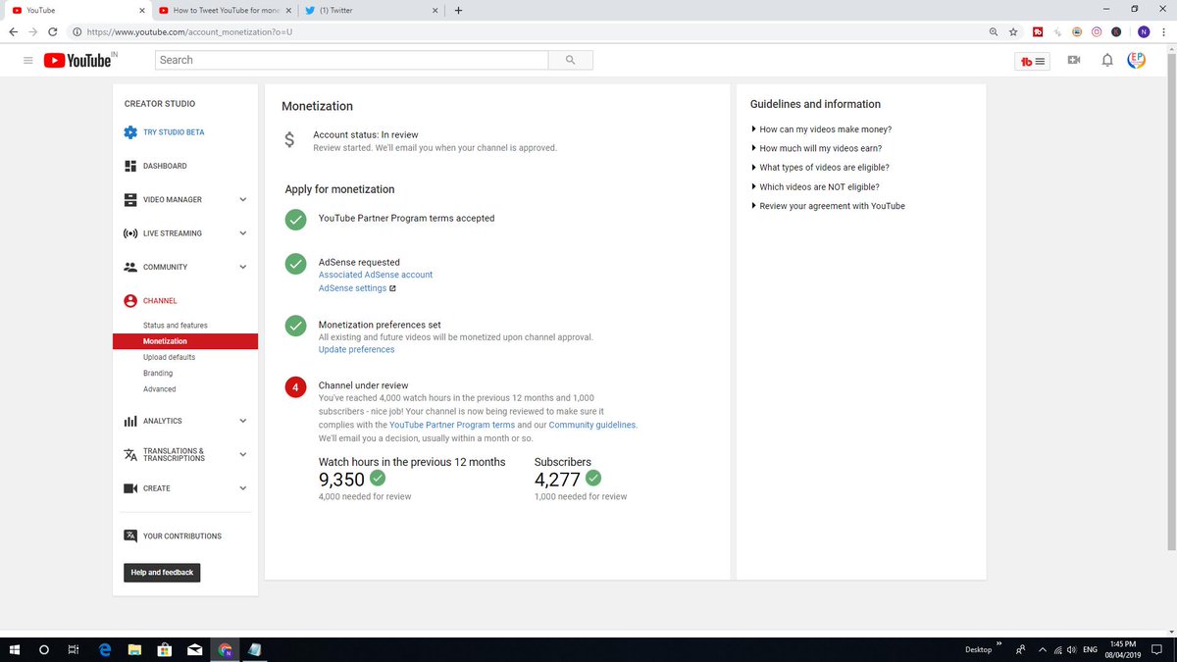Open the Chrome profile N avatar
The width and height of the screenshot is (1177, 662).
point(1144,32)
